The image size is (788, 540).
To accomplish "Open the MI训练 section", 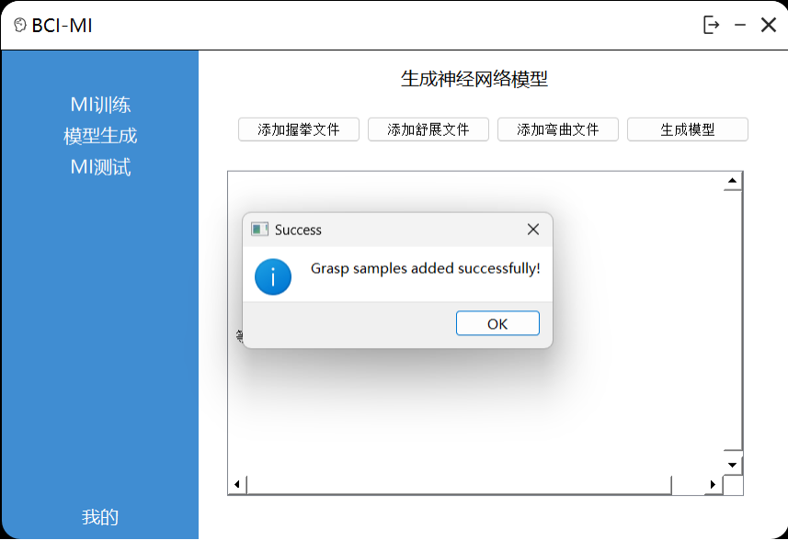I will (x=100, y=105).
